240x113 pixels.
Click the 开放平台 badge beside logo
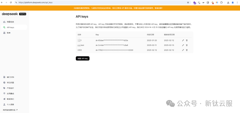coord(23,14)
